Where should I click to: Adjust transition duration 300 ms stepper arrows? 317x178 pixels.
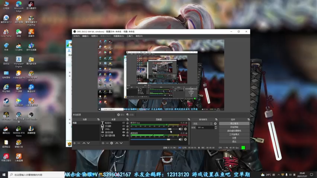tap(216, 127)
